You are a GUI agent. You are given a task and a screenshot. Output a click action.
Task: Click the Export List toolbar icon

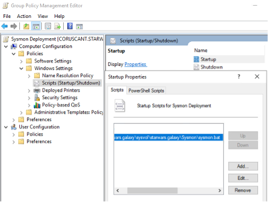click(x=58, y=27)
